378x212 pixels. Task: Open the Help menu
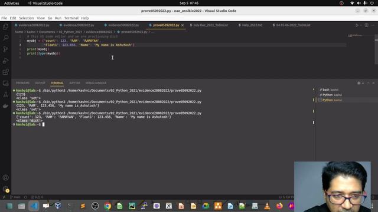click(x=84, y=18)
